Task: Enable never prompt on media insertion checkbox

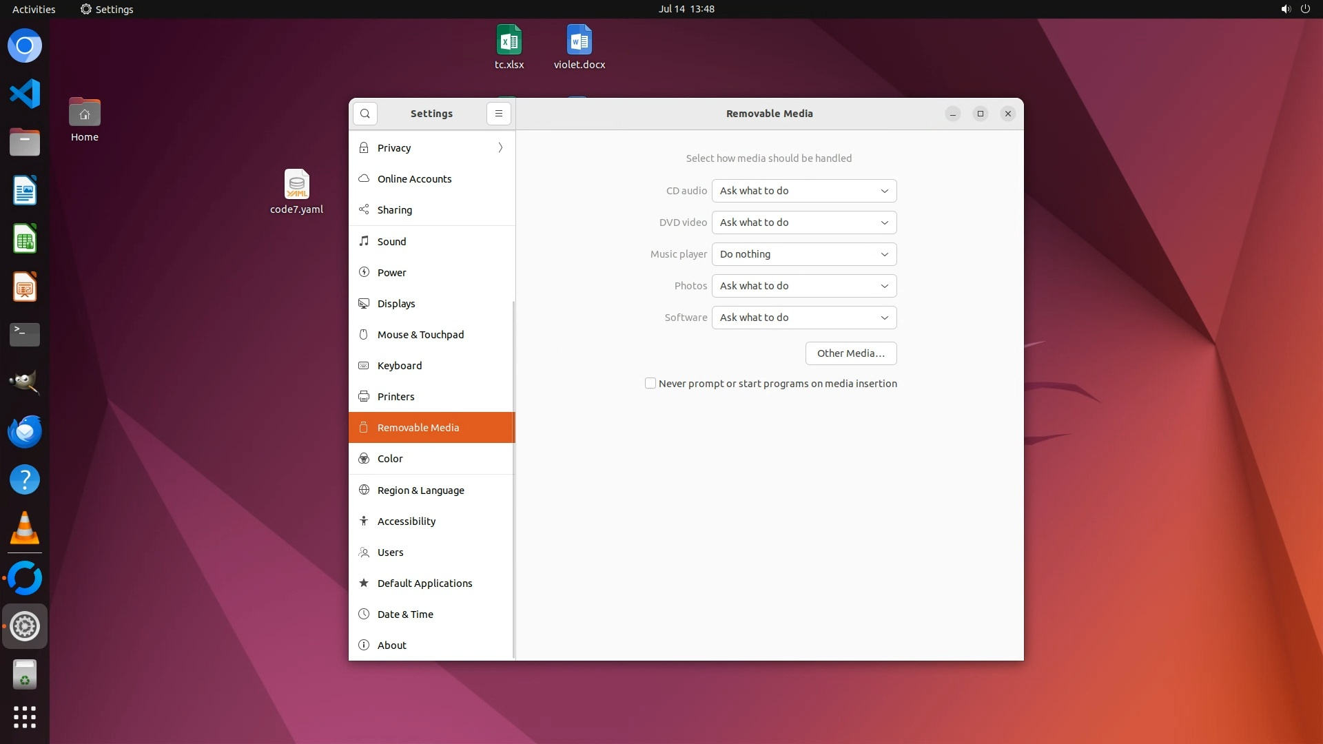Action: pos(650,384)
